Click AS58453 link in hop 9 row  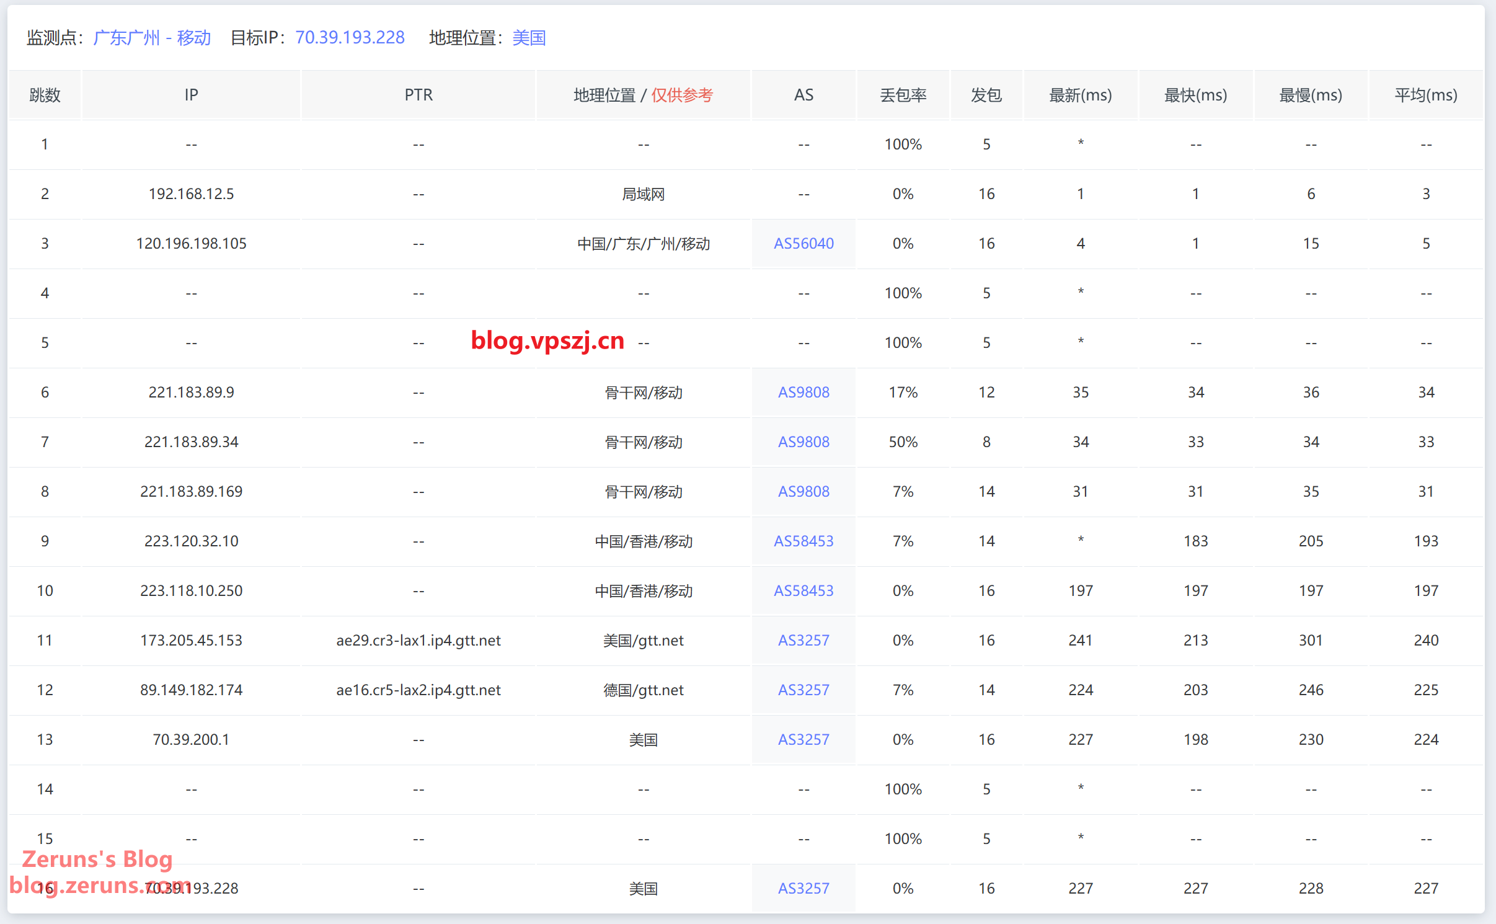pyautogui.click(x=803, y=541)
